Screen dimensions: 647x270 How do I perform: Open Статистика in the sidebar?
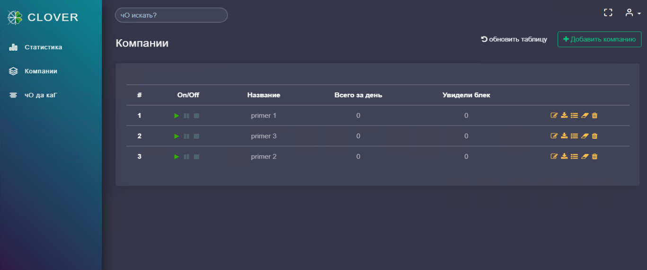(43, 47)
